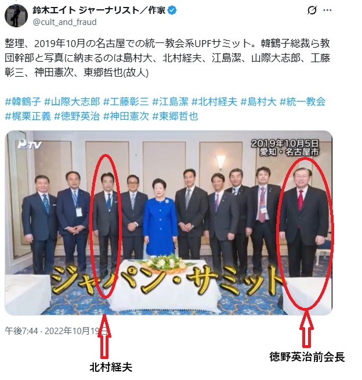
Task: Open hashtag #山際大志郎
Action: tap(72, 102)
